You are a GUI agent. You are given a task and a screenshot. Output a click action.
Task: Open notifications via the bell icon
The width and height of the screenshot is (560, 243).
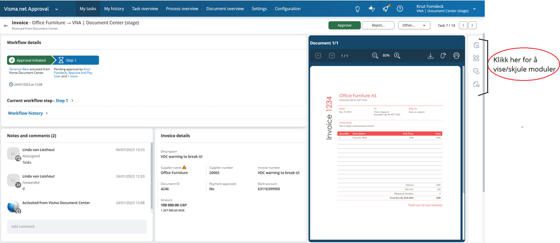385,9
